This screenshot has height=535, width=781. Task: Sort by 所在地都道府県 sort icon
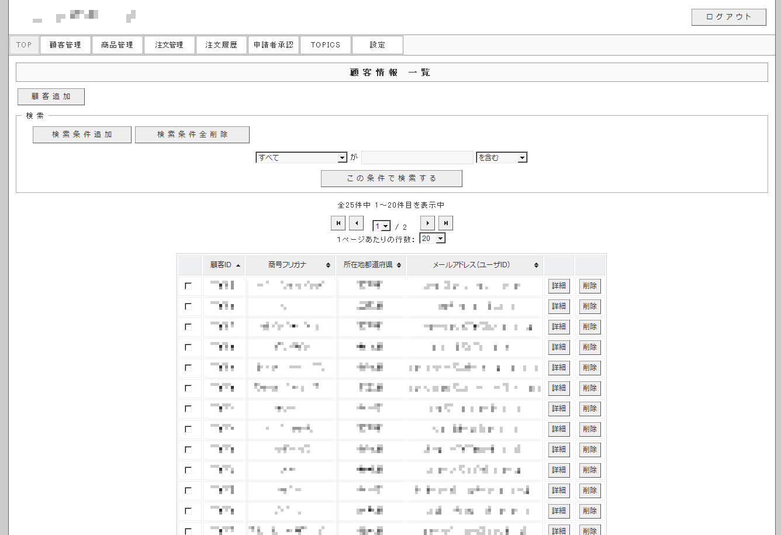click(399, 265)
